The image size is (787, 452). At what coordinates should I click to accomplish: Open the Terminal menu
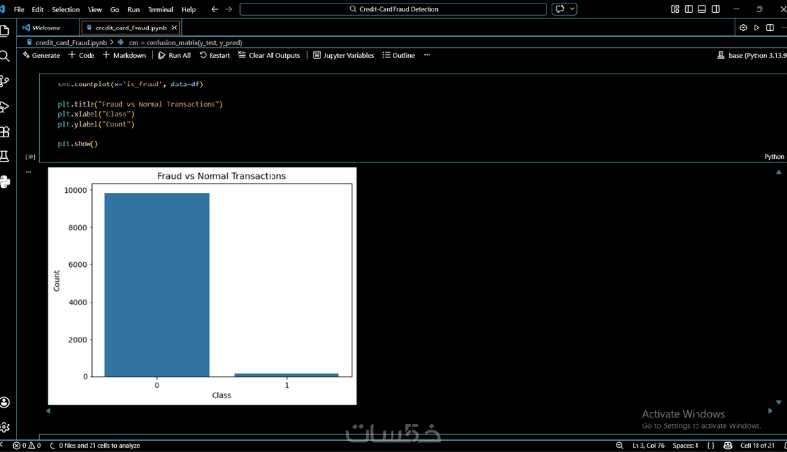coord(160,9)
